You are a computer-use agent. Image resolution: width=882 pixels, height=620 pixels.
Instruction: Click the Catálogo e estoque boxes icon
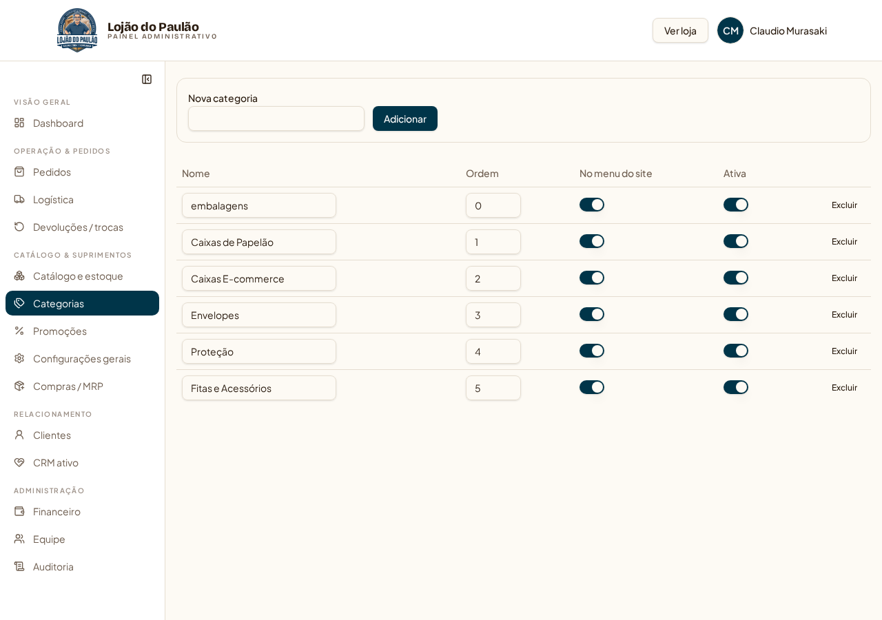tap(19, 276)
